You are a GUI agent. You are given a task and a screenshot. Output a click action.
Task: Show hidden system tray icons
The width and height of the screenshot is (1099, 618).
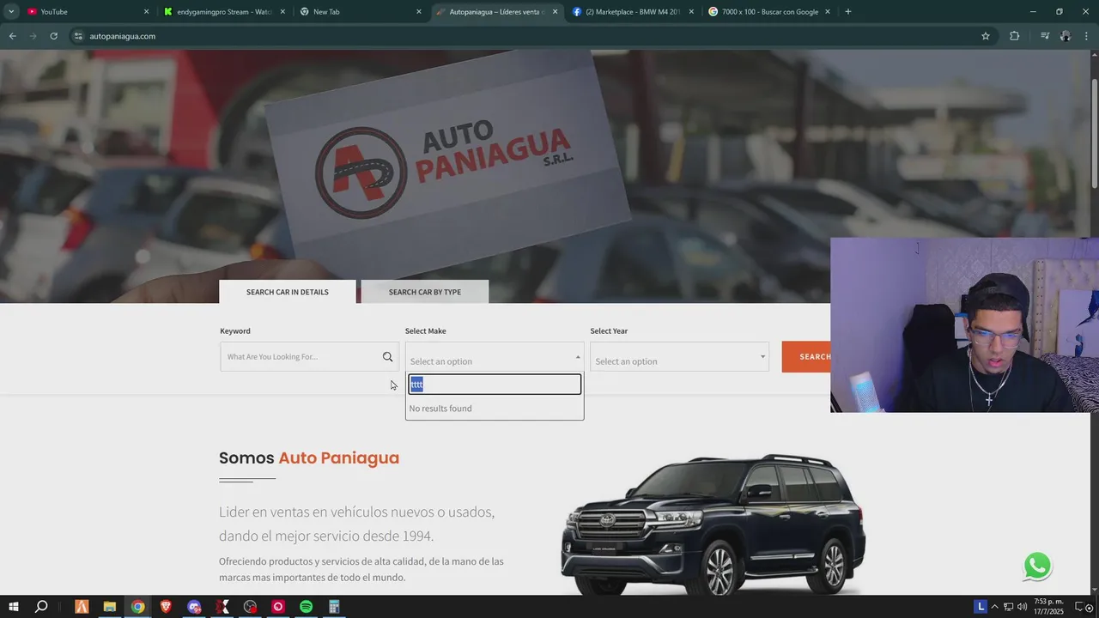coord(997,607)
